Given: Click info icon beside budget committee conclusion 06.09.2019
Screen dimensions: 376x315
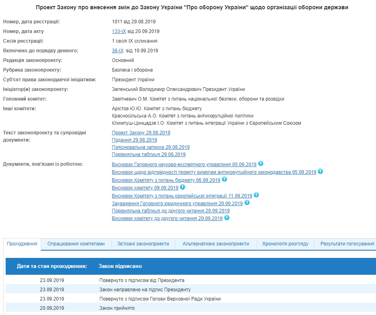Looking at the screenshot, I should point(224,179).
